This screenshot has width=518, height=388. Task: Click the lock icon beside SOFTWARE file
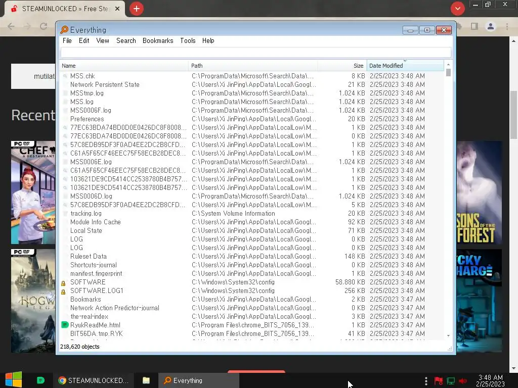coord(63,283)
